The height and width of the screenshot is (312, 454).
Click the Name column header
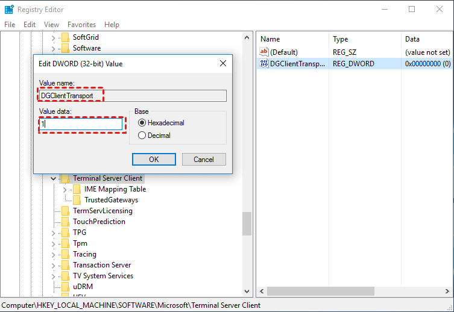[x=293, y=39]
